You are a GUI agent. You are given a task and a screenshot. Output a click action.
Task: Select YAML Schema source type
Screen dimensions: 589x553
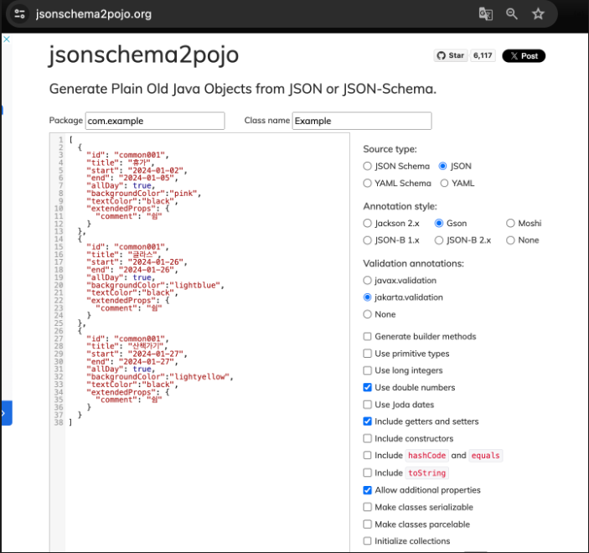(367, 183)
